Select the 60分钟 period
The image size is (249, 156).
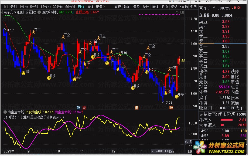(x=70, y=7)
